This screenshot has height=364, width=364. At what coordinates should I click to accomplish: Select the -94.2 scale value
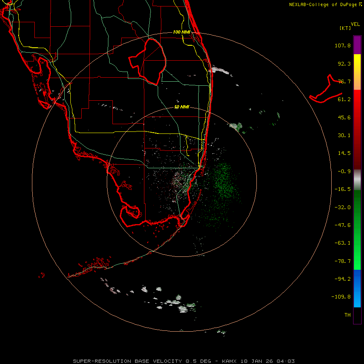343,279
